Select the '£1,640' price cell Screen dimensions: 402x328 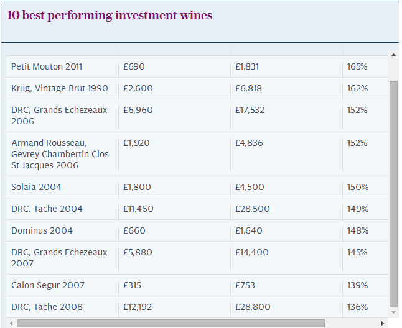click(286, 230)
